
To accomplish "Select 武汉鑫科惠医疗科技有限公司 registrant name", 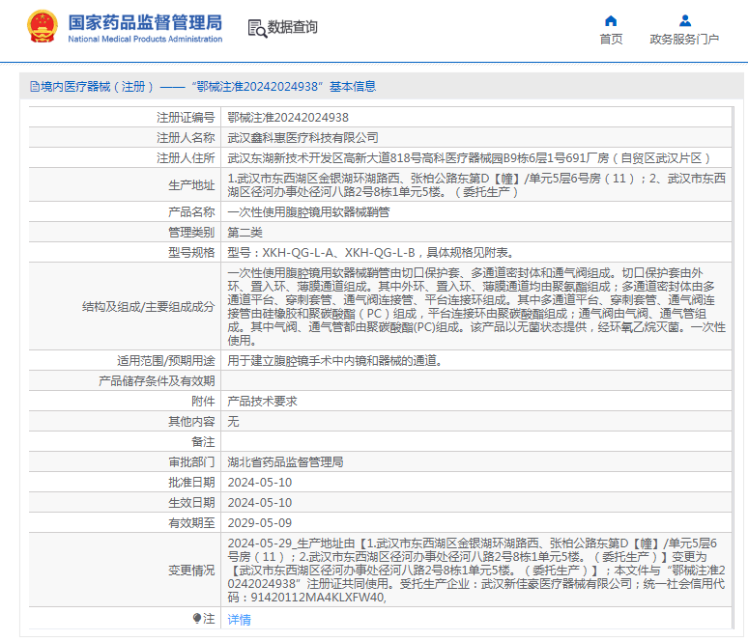I will [x=302, y=138].
